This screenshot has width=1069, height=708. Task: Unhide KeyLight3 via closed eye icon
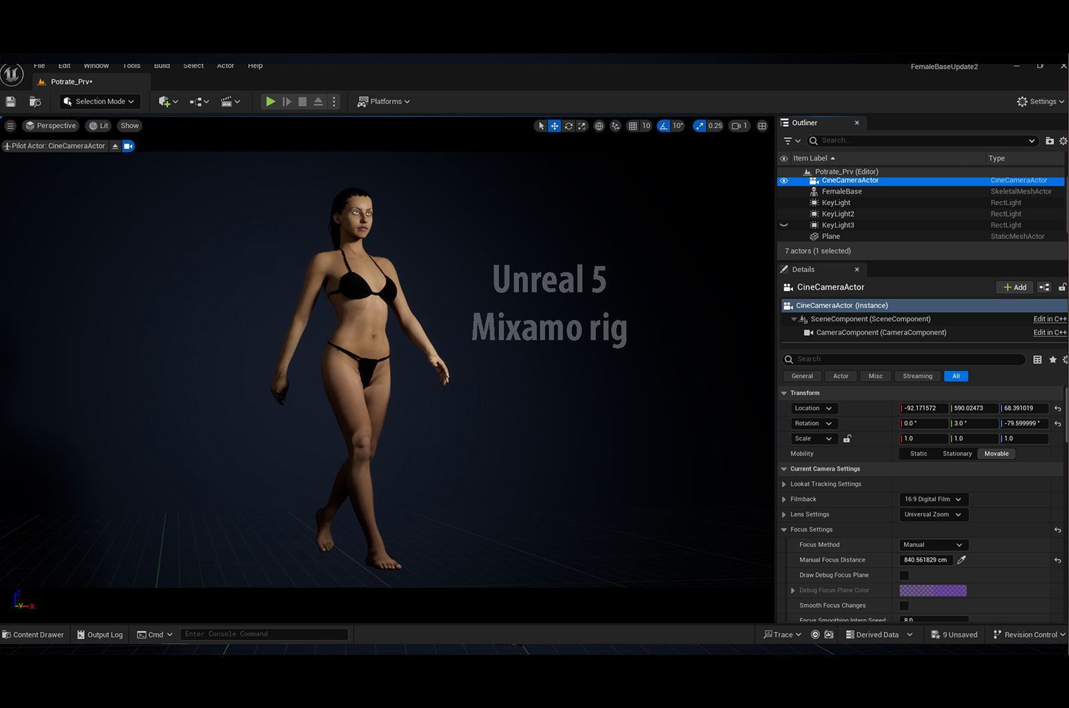tap(784, 225)
